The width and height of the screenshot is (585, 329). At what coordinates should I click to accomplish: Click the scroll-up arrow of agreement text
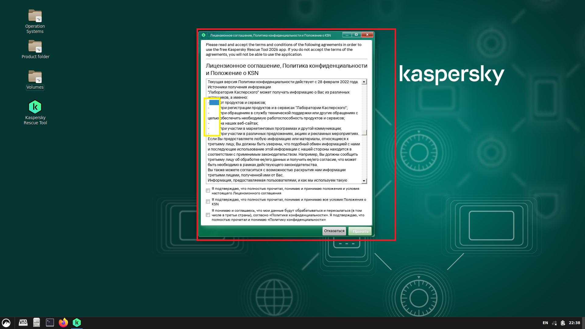point(364,82)
